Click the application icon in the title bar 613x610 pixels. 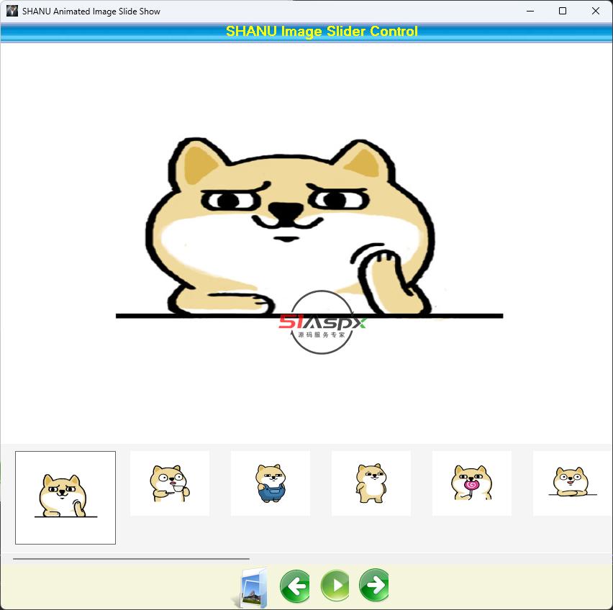pos(12,11)
